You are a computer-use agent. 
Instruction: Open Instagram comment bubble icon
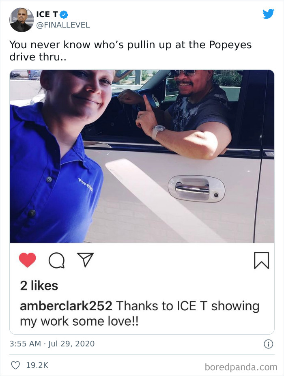56,260
